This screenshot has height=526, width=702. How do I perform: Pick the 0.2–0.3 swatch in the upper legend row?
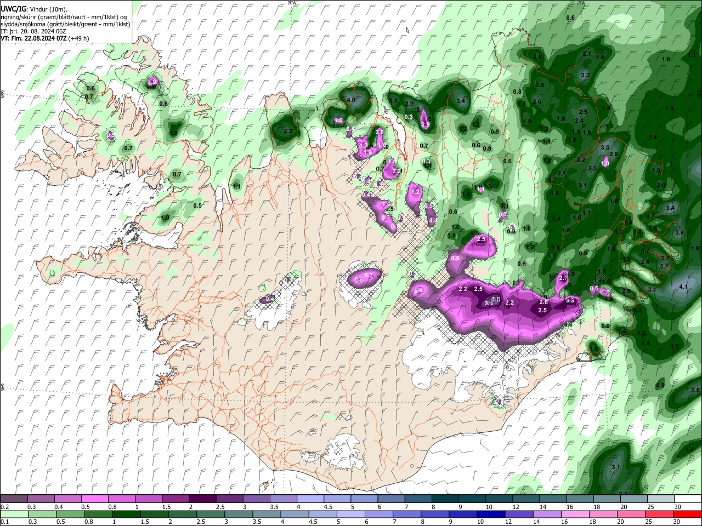tap(14, 499)
